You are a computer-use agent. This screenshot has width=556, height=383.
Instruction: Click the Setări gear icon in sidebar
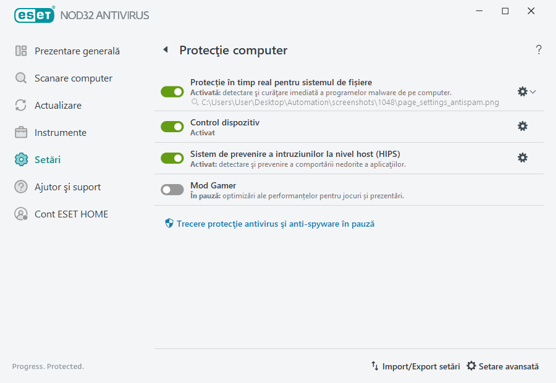20,159
